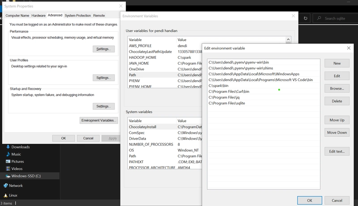Close the Environment Variables window
The image size is (358, 206).
[x=294, y=16]
